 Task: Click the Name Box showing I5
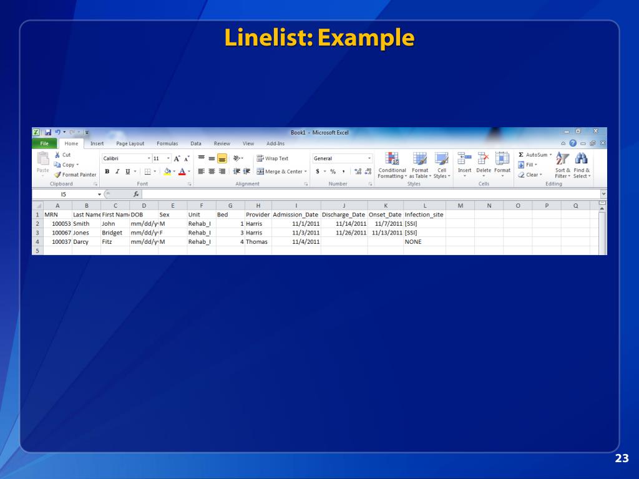click(64, 195)
